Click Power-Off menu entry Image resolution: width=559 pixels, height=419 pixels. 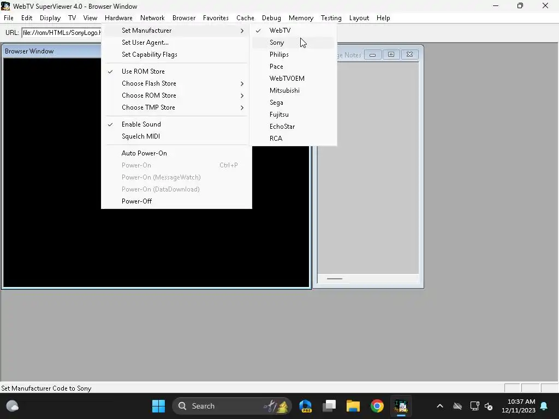pos(176,201)
